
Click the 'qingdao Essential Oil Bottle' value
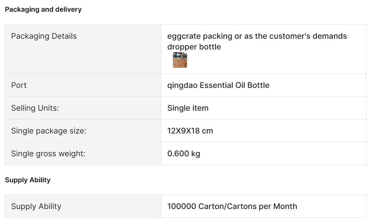pyautogui.click(x=218, y=85)
